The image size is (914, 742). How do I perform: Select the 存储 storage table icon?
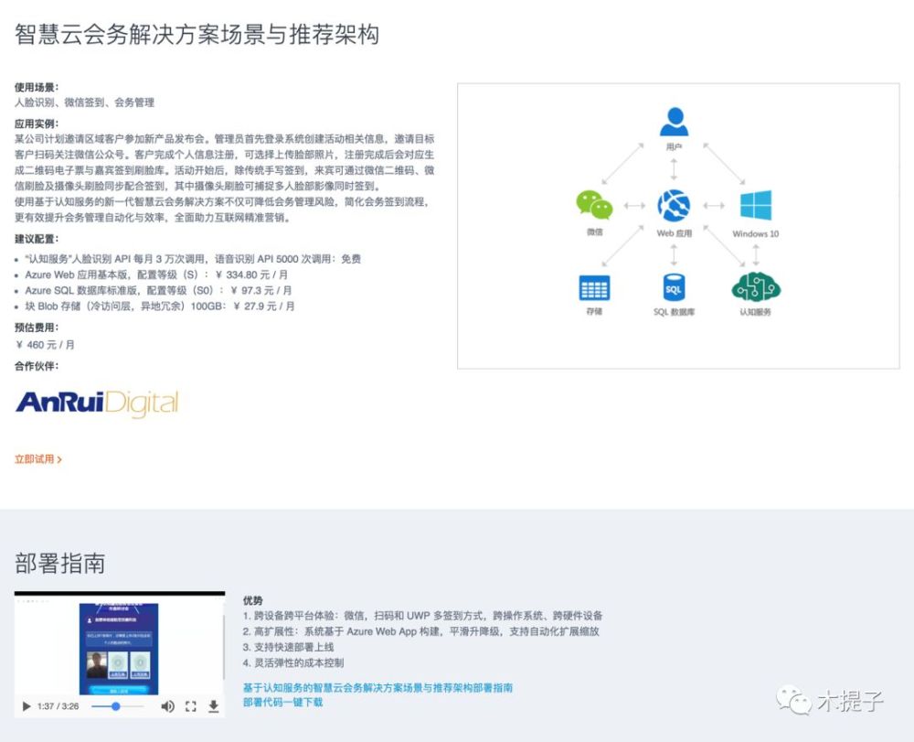coord(594,287)
